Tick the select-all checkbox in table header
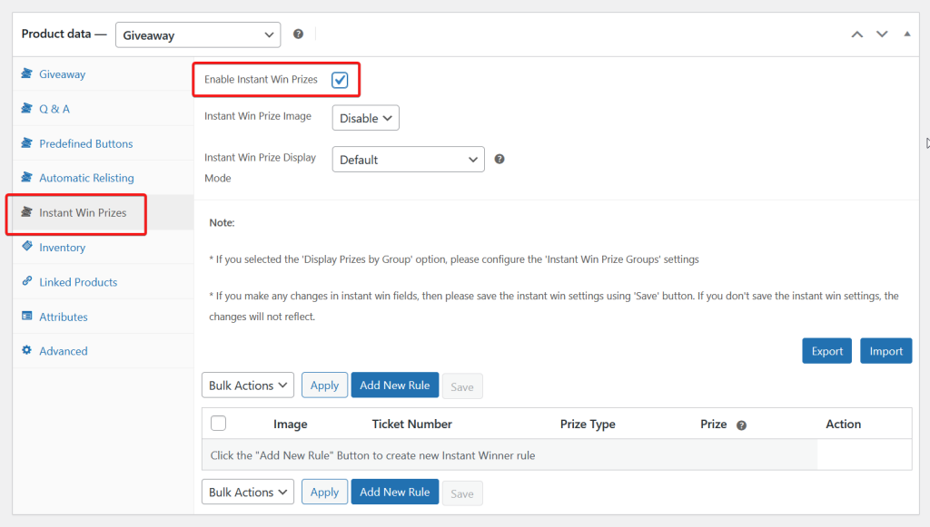 [x=218, y=423]
